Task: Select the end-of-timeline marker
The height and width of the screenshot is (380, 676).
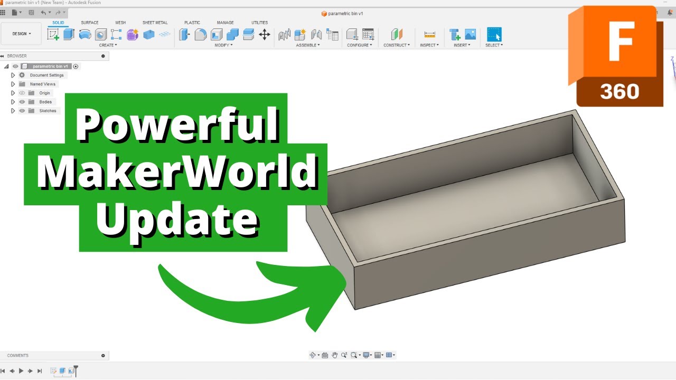Action: click(76, 370)
